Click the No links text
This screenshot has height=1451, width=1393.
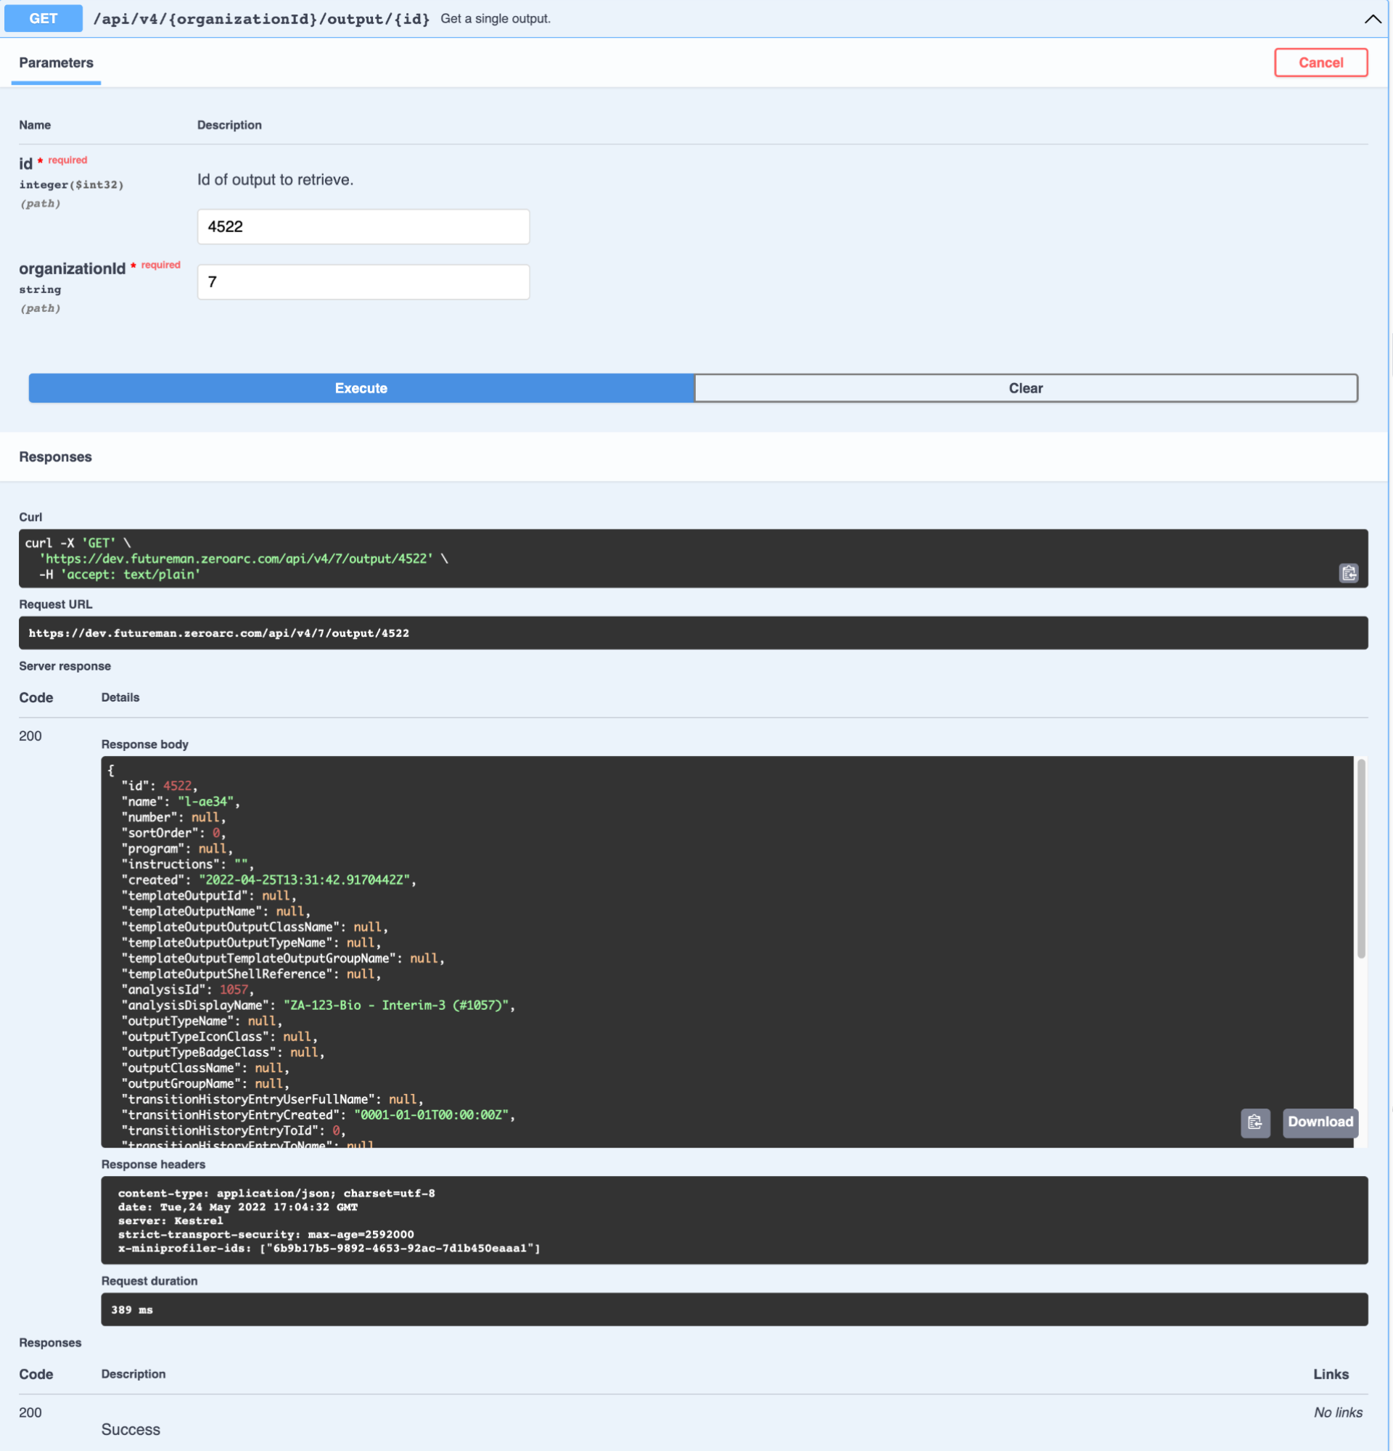click(1339, 1413)
